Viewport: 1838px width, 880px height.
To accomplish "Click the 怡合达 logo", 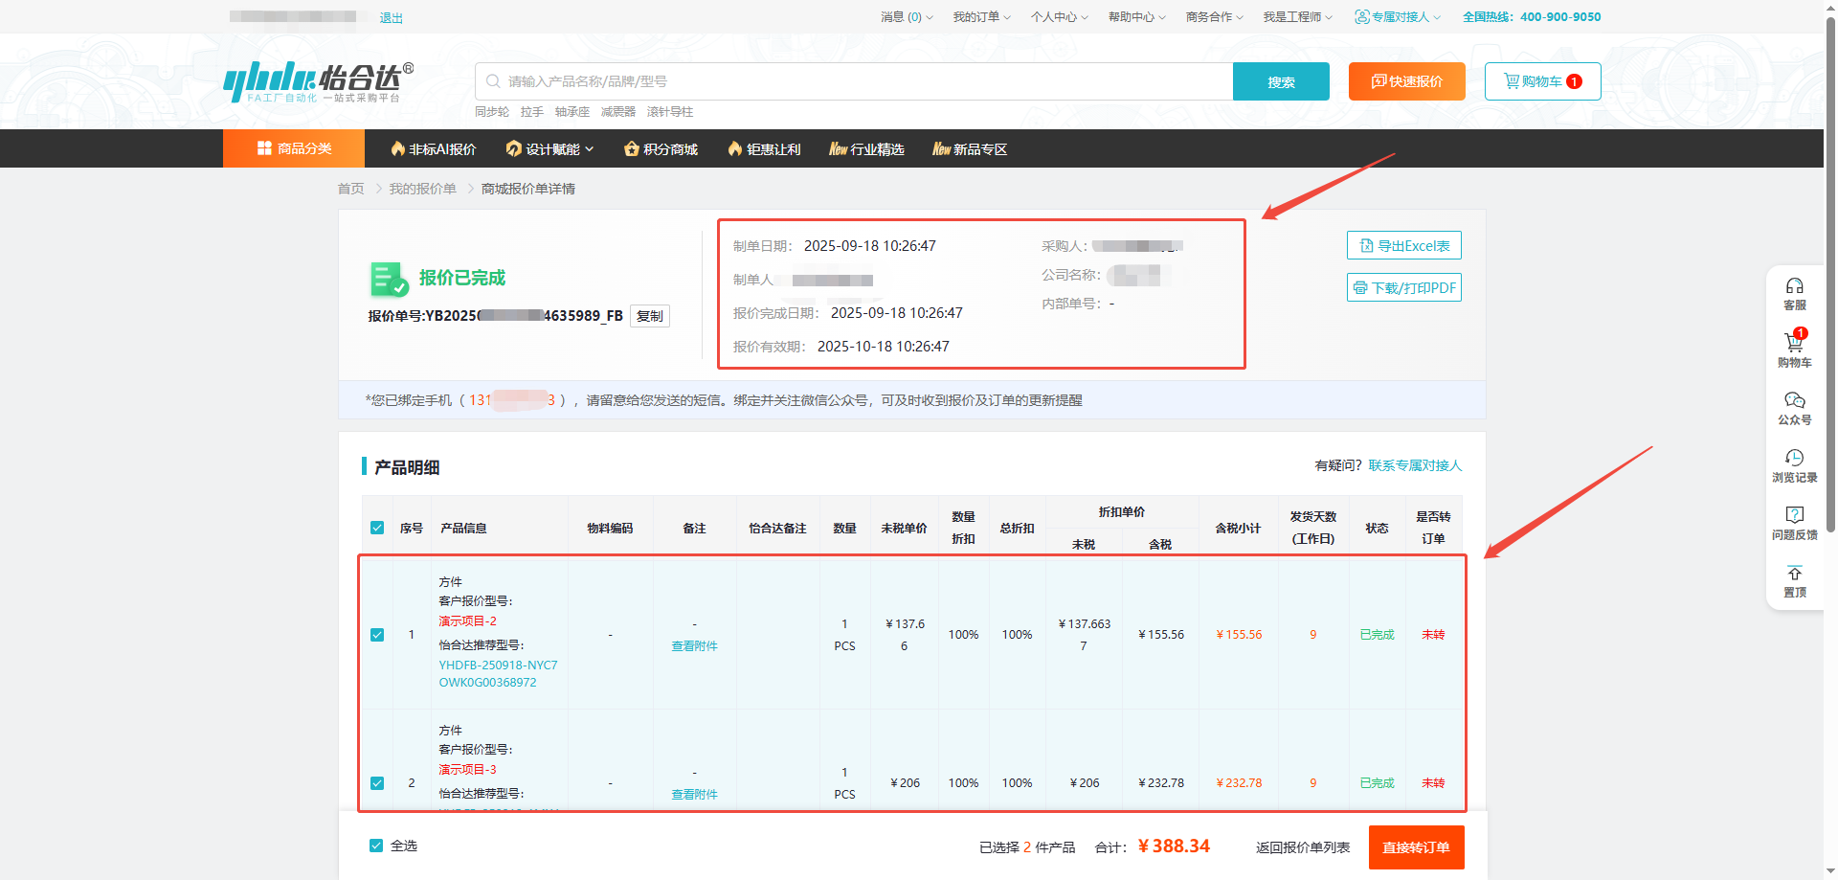I will tap(318, 81).
